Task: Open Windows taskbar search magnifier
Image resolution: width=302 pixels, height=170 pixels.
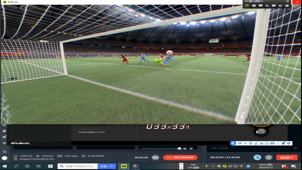Action: pyautogui.click(x=16, y=166)
